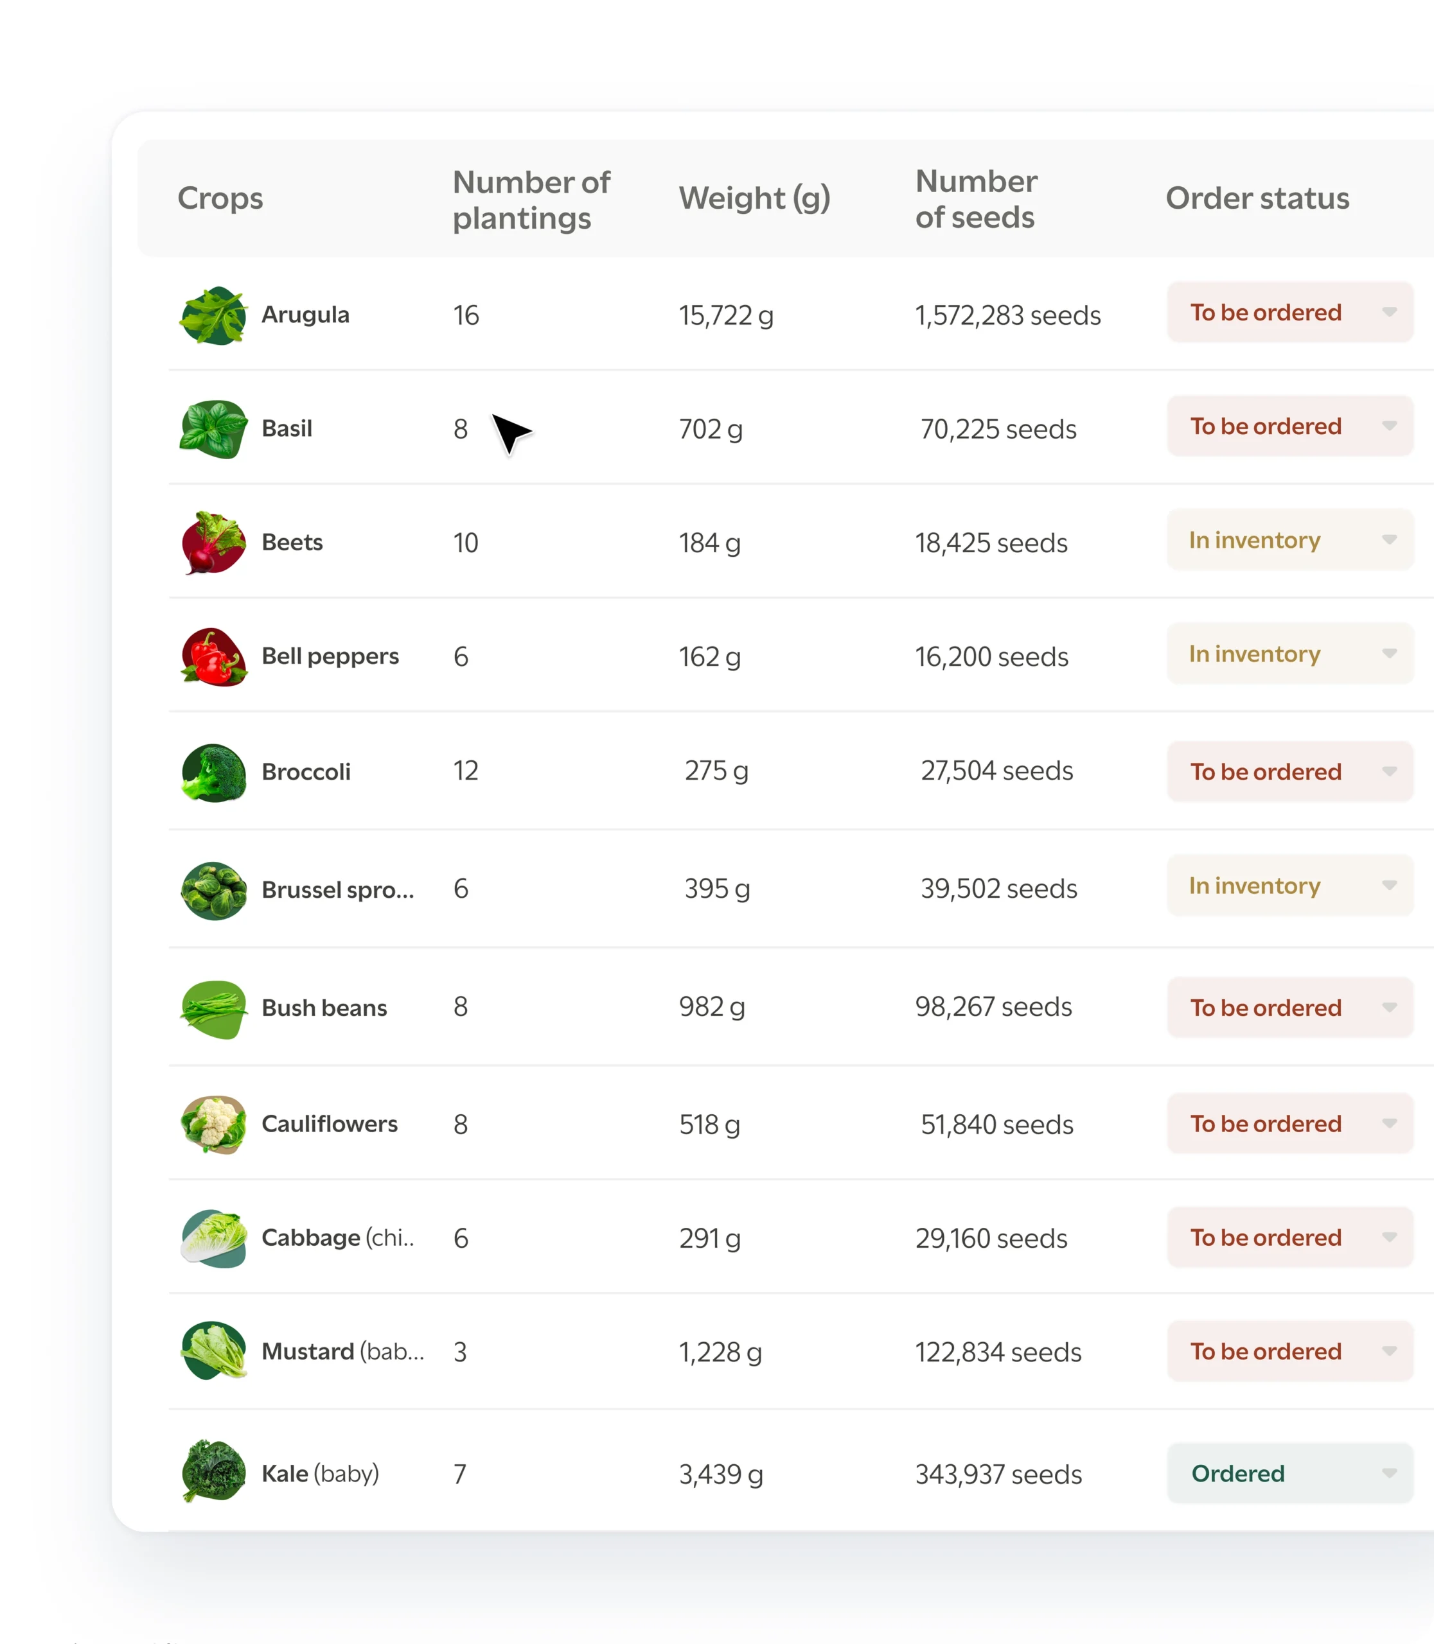Image resolution: width=1434 pixels, height=1644 pixels.
Task: Click the Kale (baby) icon
Action: click(213, 1472)
